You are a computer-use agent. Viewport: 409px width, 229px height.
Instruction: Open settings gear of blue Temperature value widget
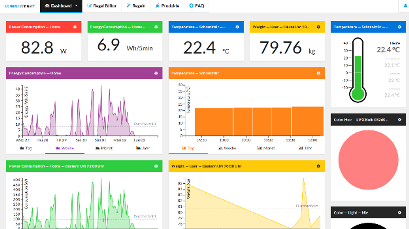pyautogui.click(x=237, y=27)
